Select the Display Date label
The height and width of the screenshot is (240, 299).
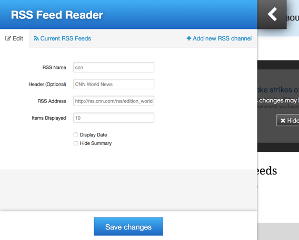pos(93,135)
